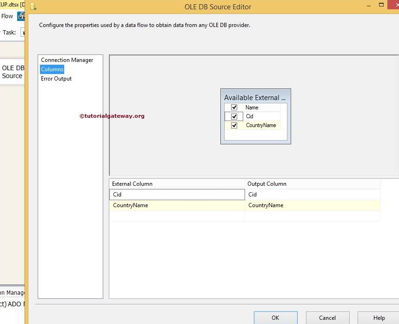Click the Available External Columns title
This screenshot has height=324, width=399.
255,98
